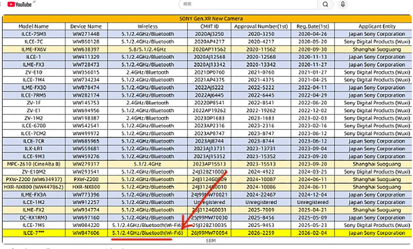
Task: Click the Unregistered CMIIT ID cell
Action: coord(209,202)
